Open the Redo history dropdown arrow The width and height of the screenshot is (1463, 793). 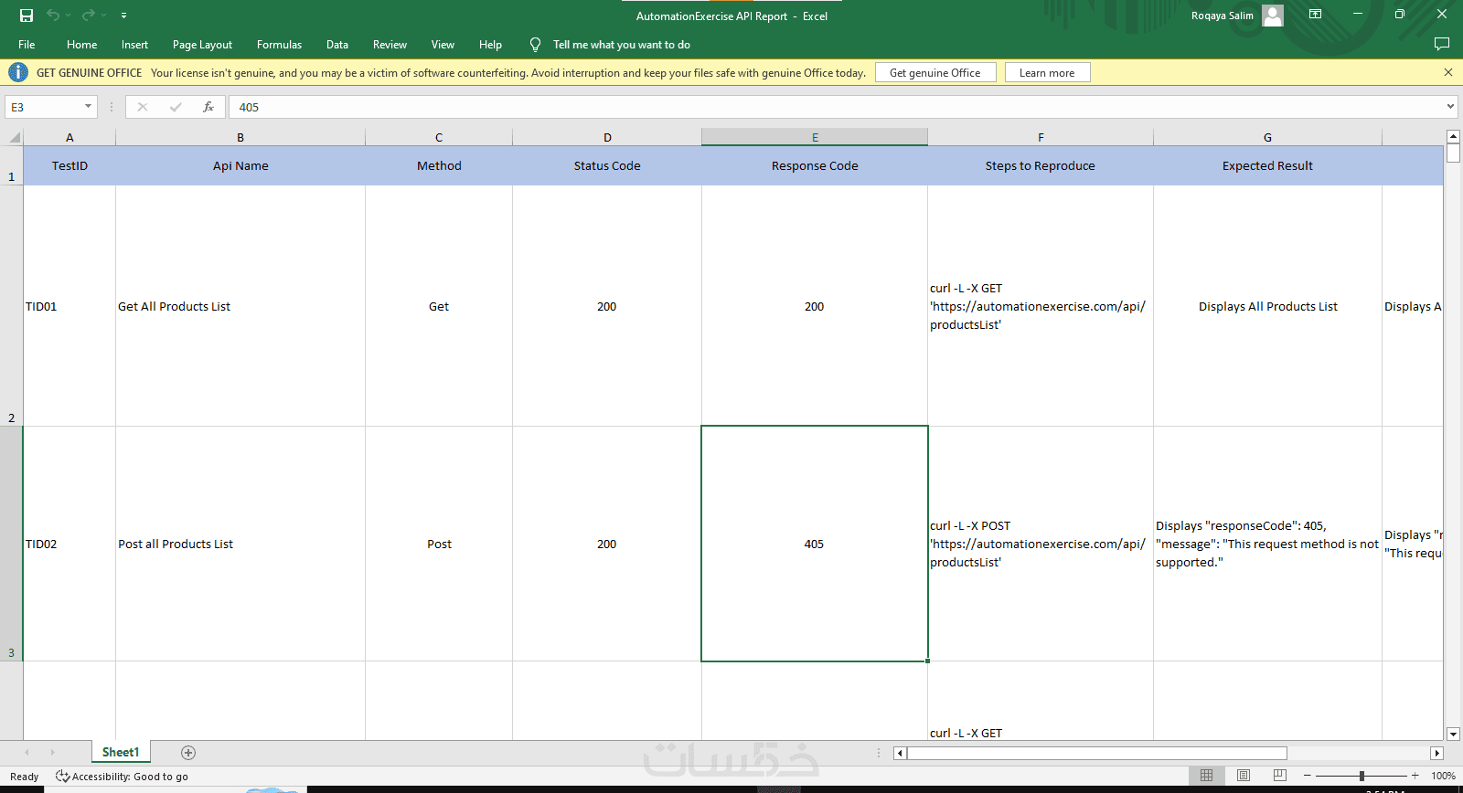click(104, 16)
